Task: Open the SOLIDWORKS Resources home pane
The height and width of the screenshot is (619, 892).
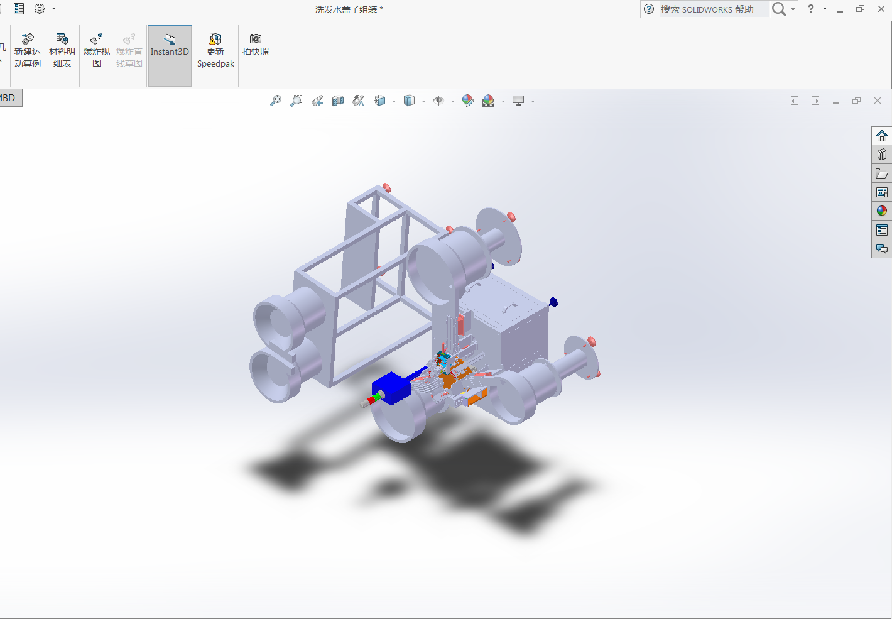Action: click(x=882, y=136)
